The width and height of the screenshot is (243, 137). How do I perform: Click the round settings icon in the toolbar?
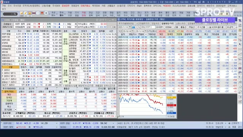point(46,13)
